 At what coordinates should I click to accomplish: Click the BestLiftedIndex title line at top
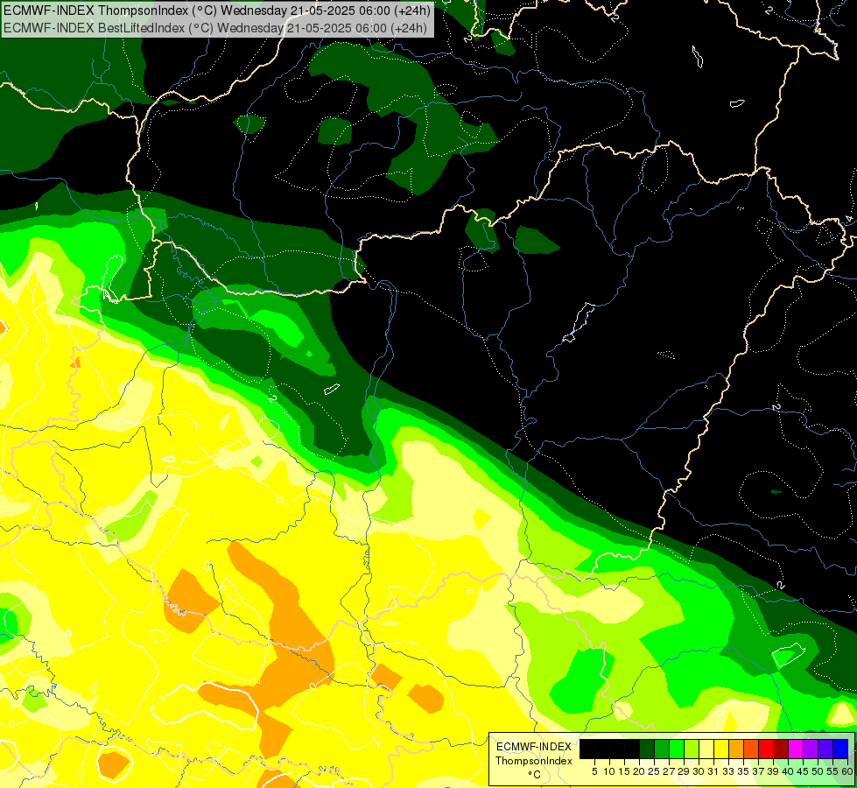pyautogui.click(x=214, y=28)
